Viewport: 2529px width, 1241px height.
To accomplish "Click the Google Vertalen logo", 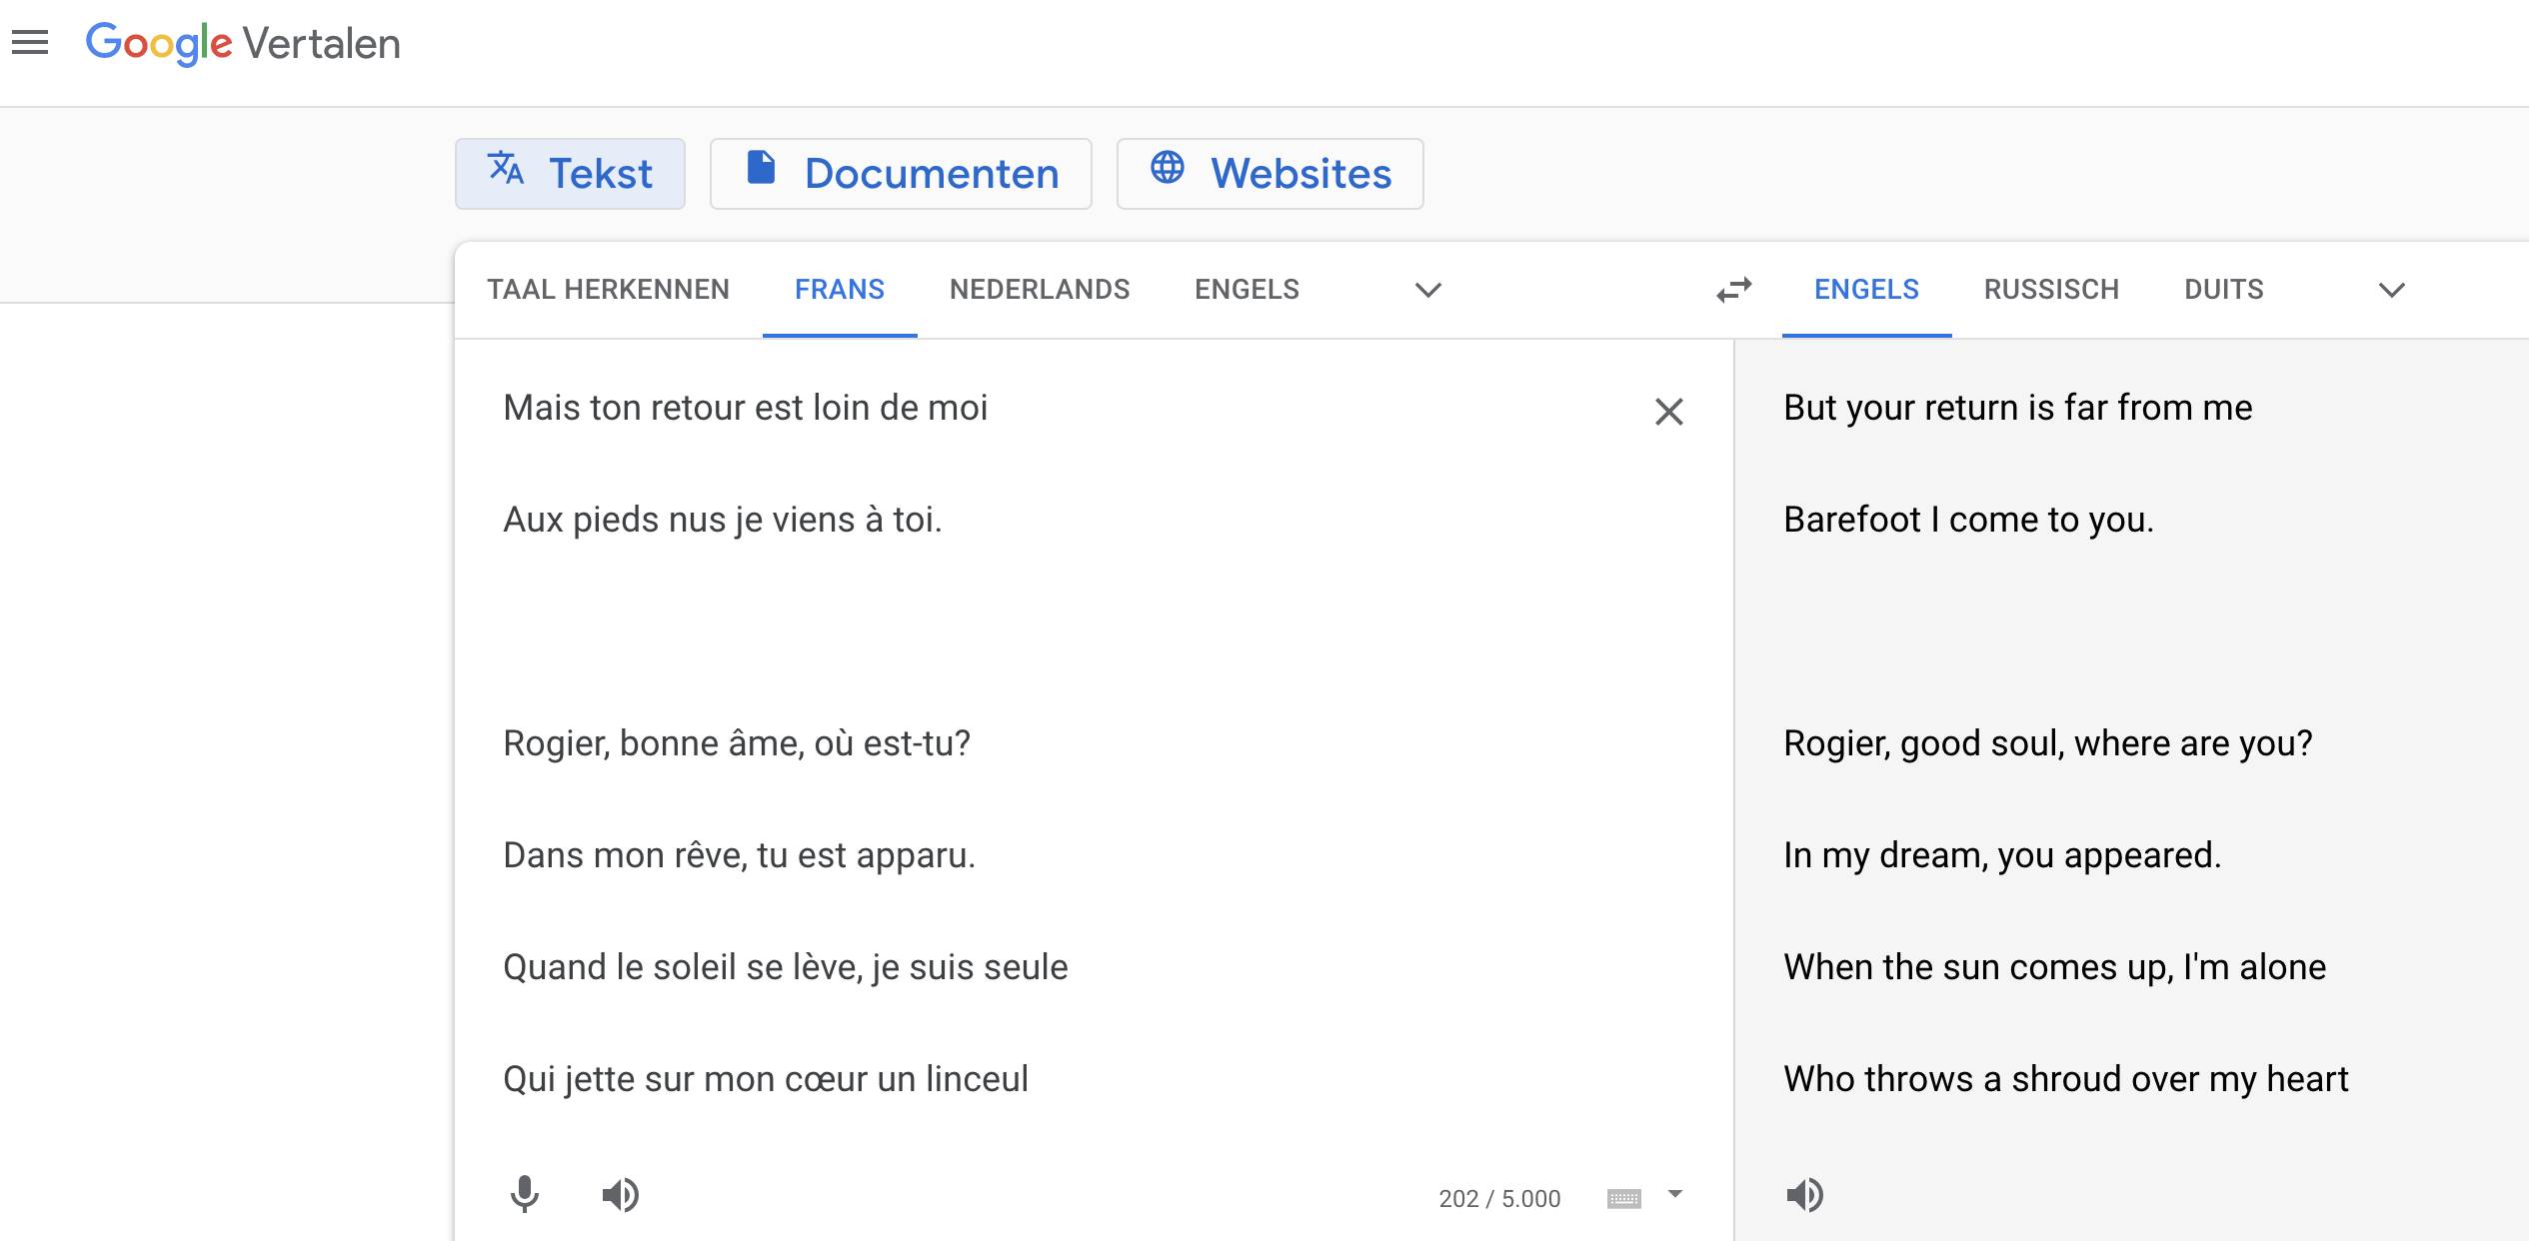I will 242,44.
